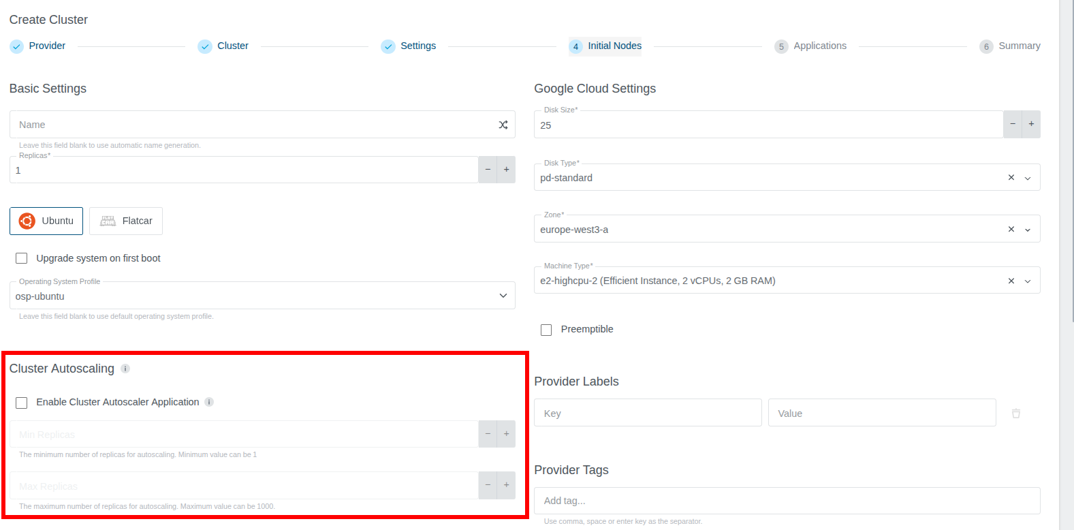Click the Add tag input field
1074x530 pixels.
tap(787, 501)
